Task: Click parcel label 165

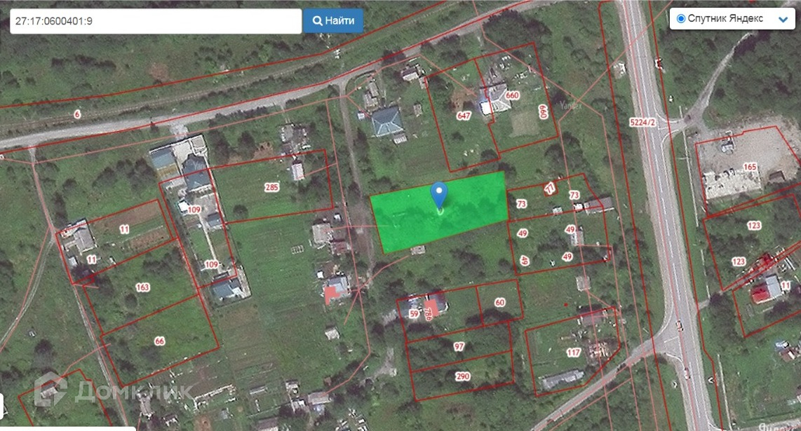Action: 750,167
